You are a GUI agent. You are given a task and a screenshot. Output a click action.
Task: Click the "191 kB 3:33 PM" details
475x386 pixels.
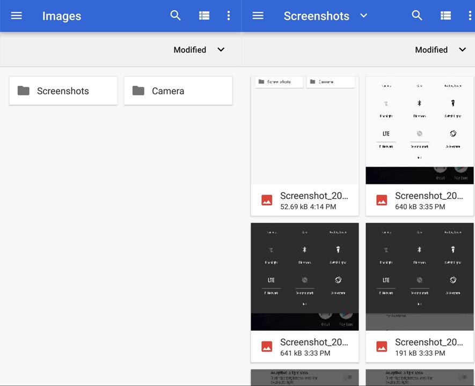tap(420, 353)
